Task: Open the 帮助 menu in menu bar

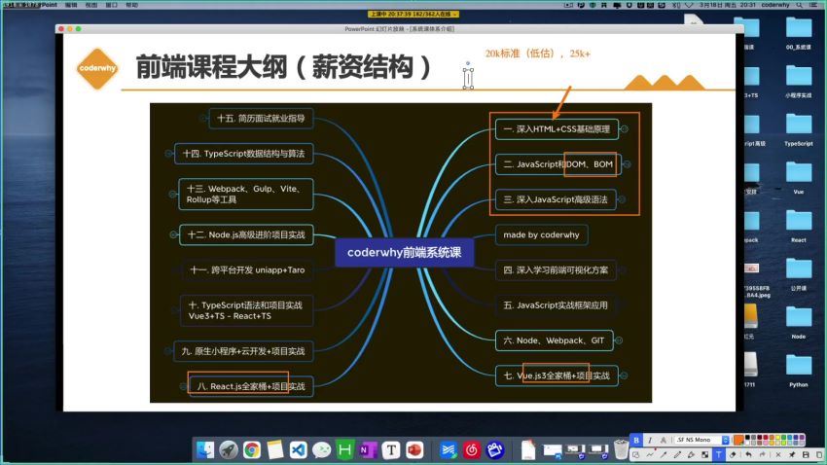Action: point(132,5)
